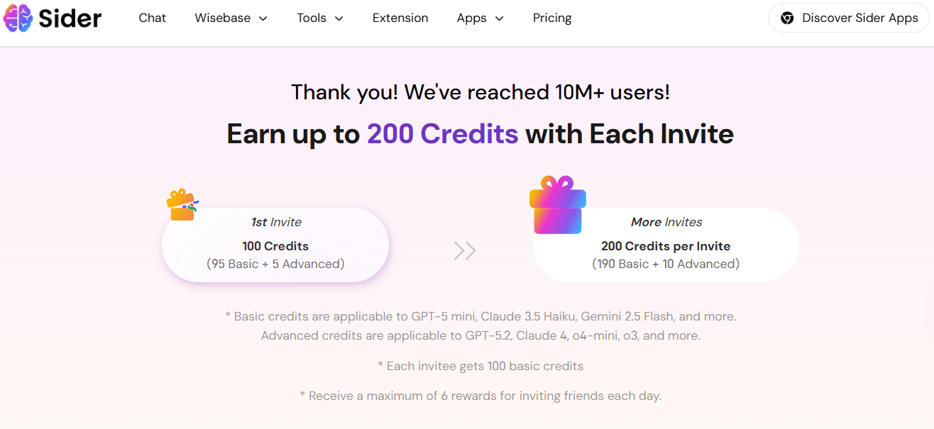
Task: Click the small orange gift box icon
Action: [182, 204]
